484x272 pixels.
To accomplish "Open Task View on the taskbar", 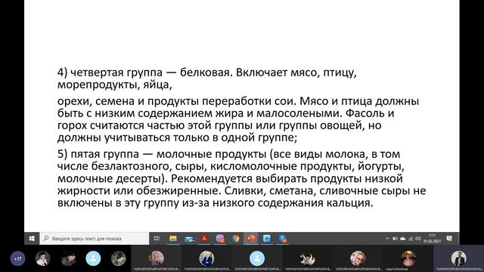I will coord(157,239).
